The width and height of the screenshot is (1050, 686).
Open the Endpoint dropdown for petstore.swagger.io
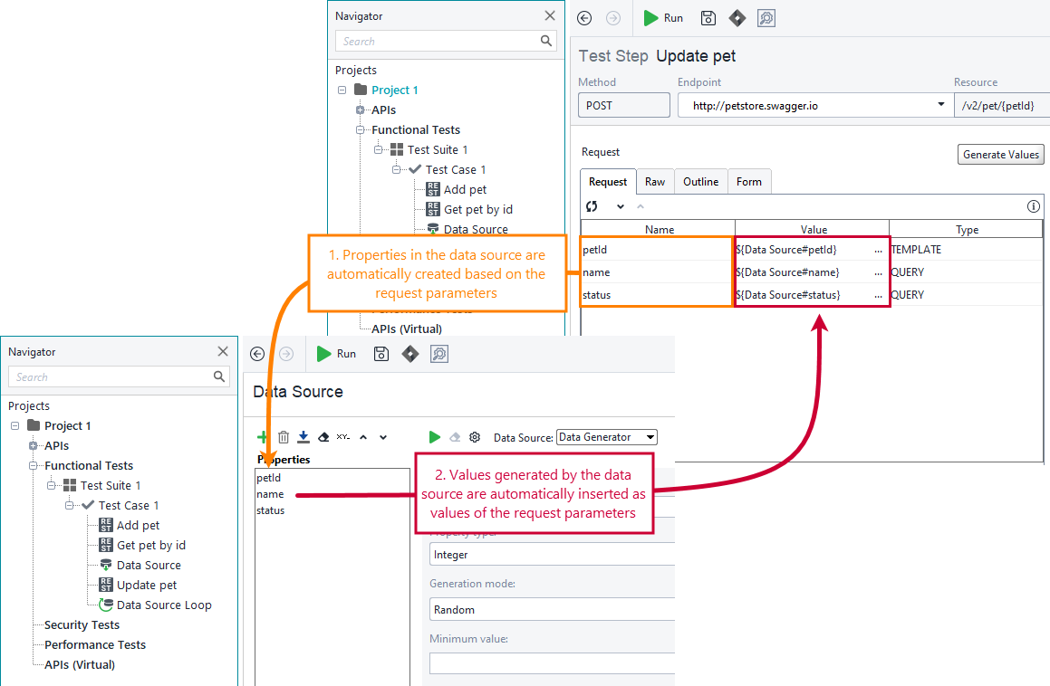(942, 104)
